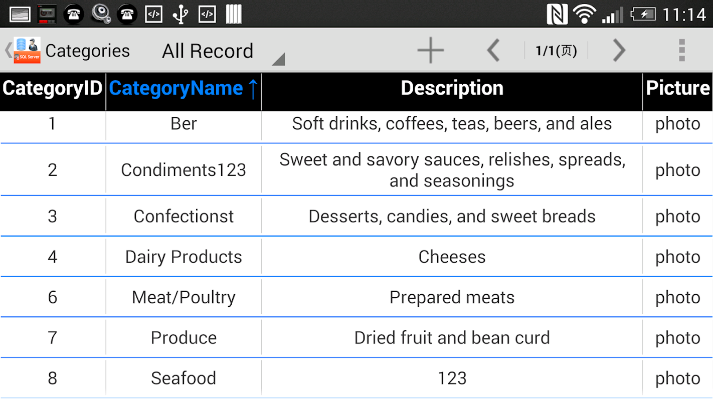713x401 pixels.
Task: Go to previous page with left chevron
Action: (493, 50)
